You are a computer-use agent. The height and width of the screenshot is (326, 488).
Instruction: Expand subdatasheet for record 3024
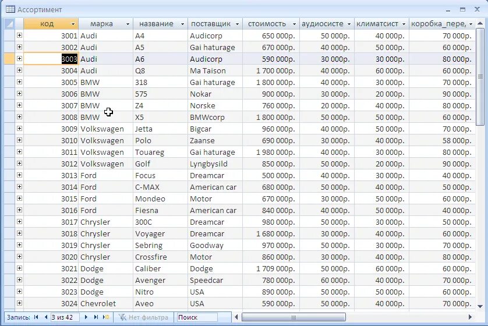tap(19, 303)
